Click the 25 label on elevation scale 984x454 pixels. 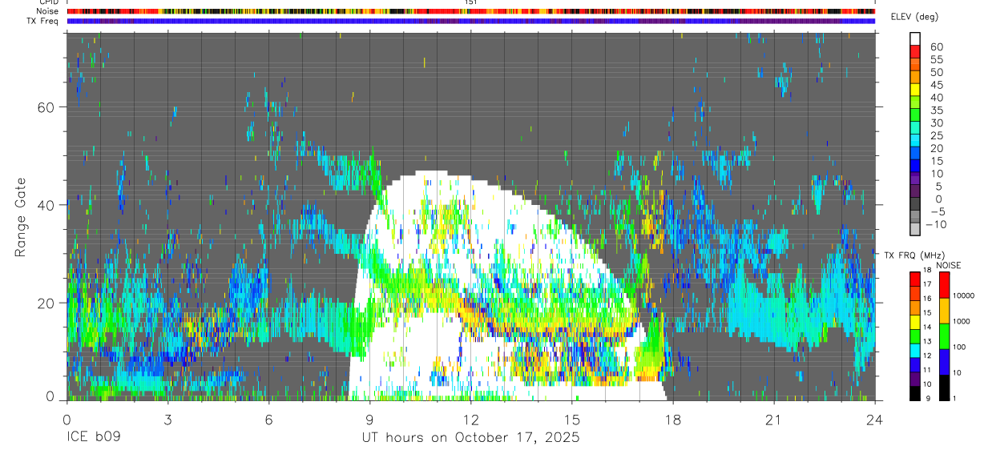937,136
